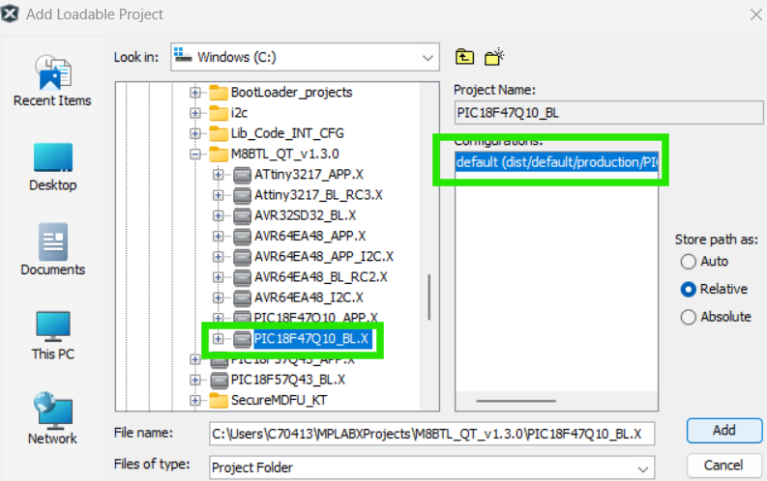Open Documents shortcut in sidebar
767x481 pixels.
52,250
